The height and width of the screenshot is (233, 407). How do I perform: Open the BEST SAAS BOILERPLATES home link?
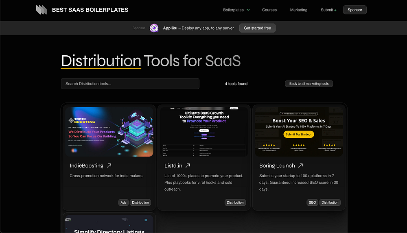90,10
